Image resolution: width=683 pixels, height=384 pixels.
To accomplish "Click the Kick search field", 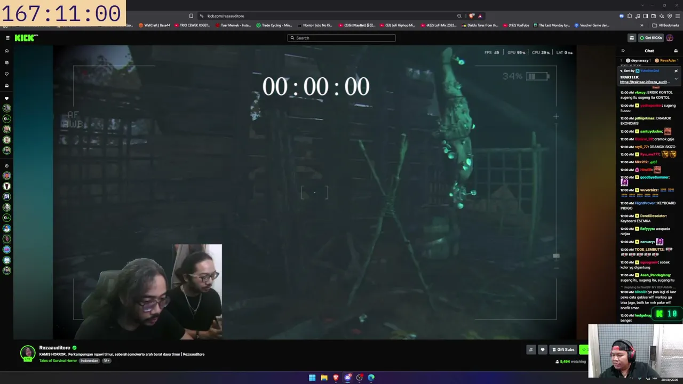I will click(341, 38).
